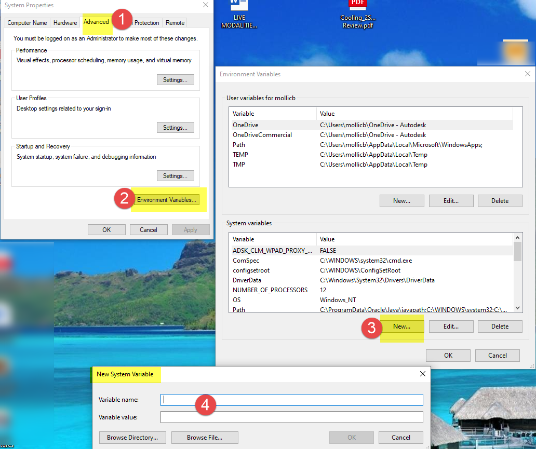Open Environment Variables from System Properties

(x=167, y=199)
